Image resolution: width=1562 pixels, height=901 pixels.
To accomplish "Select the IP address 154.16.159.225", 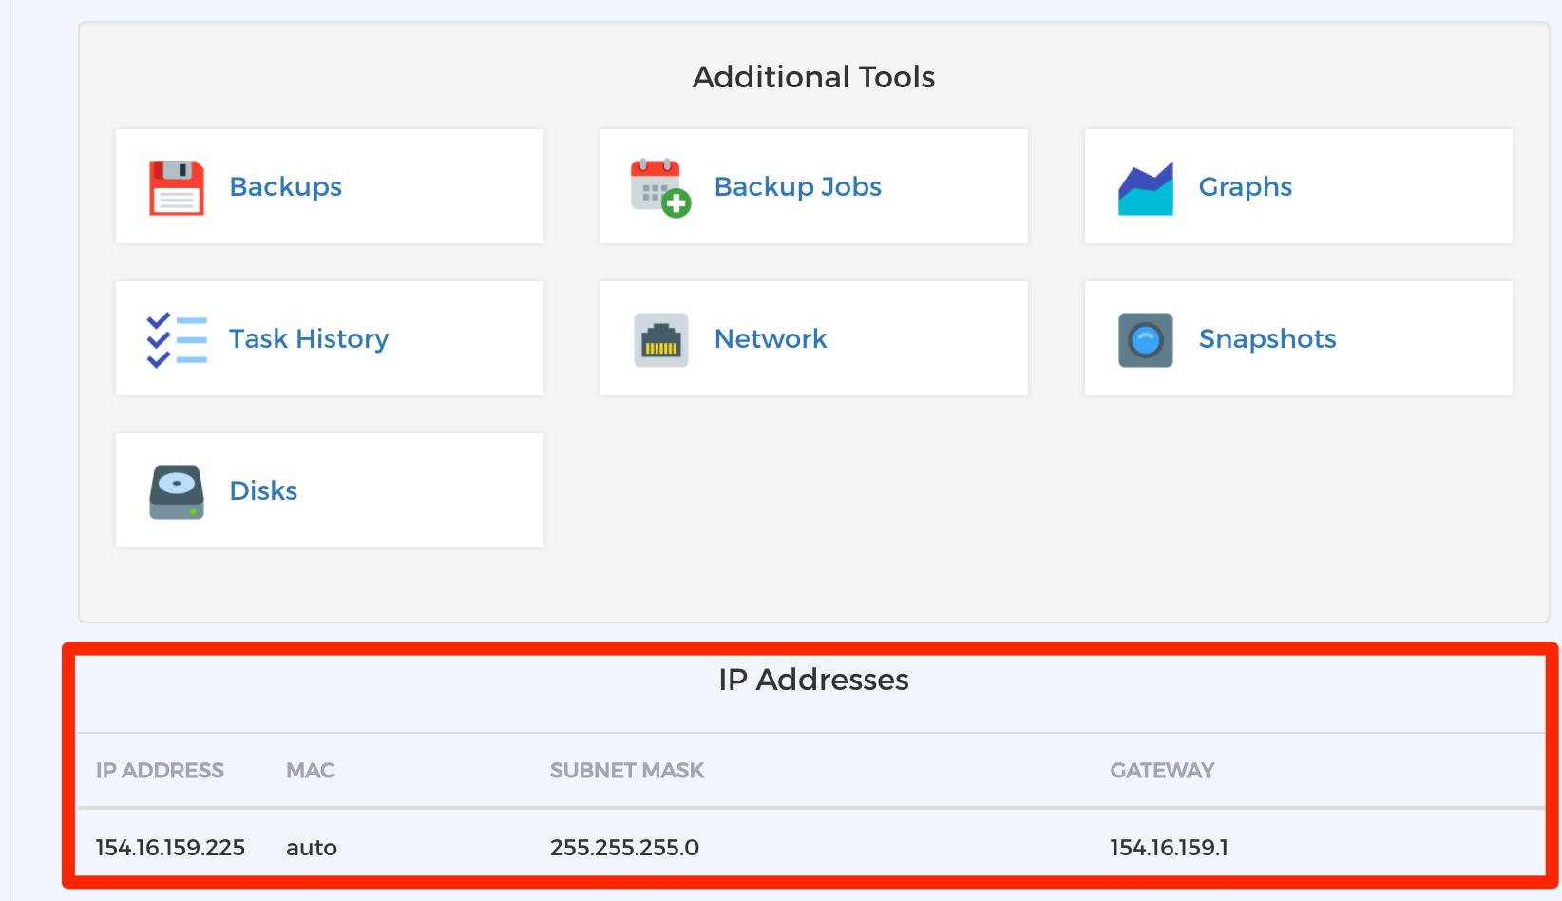I will 170,848.
